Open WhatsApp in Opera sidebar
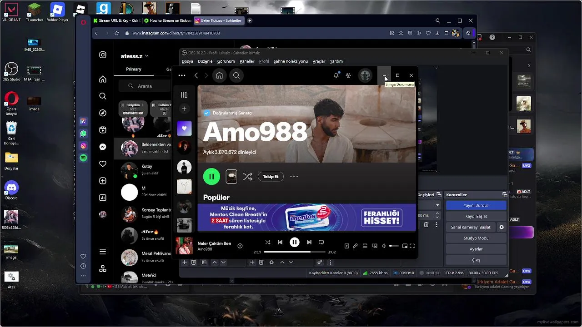This screenshot has height=327, width=582. click(x=83, y=134)
